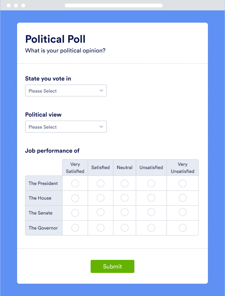The image size is (225, 296).
Task: Click the Submit button
Action: click(x=112, y=266)
